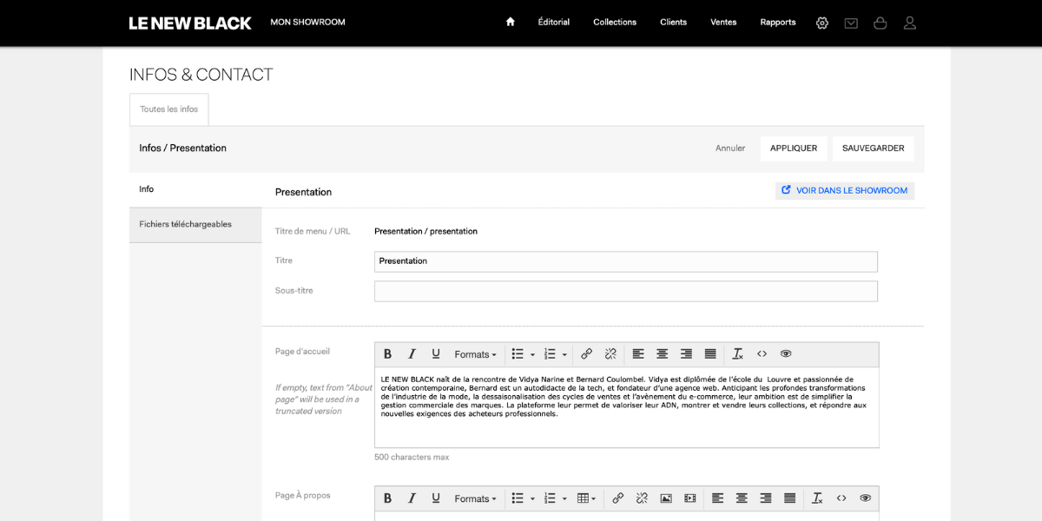Preview content in Page d'accueil editor
The height and width of the screenshot is (521, 1042).
point(786,354)
